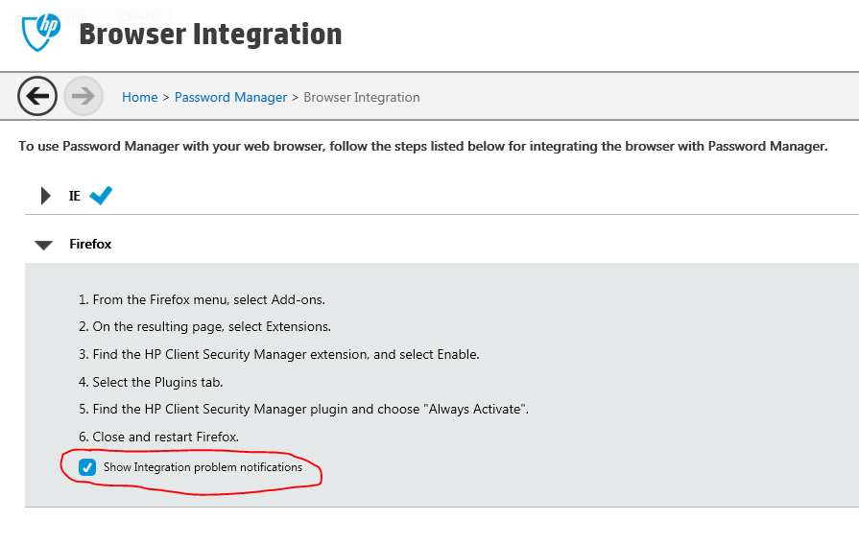Click the blue checkmark next to IE
The image size is (859, 544).
[101, 196]
